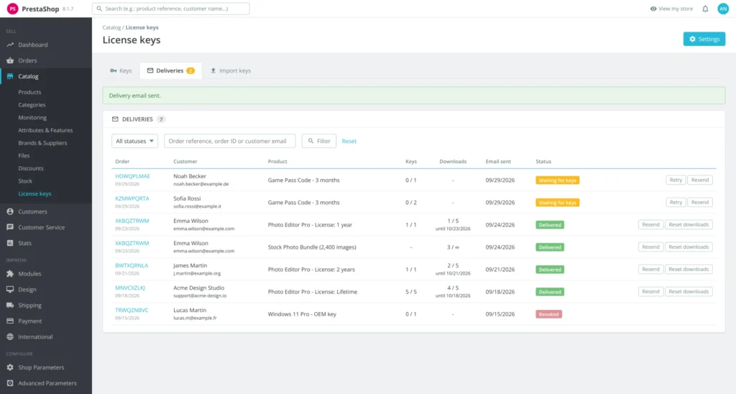Open Products in the Catalog submenu
Screen dimensions: 736x394
point(29,92)
